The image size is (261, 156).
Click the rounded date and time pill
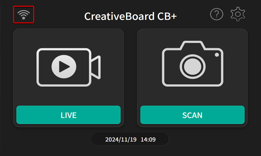tap(130, 139)
